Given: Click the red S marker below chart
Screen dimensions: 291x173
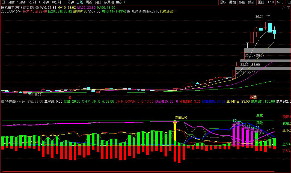Looking at the screenshot, I should point(70,97).
